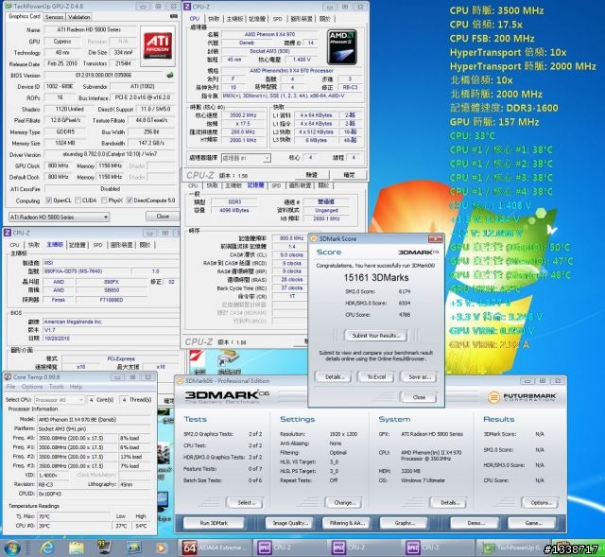Click the BIOS save chip icon in GPU-Z

[170, 75]
